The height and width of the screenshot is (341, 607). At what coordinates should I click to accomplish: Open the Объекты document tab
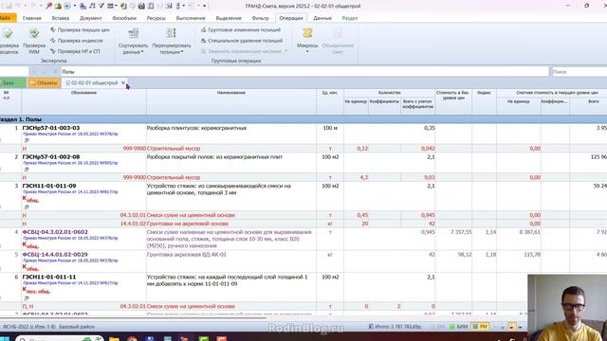(x=45, y=82)
